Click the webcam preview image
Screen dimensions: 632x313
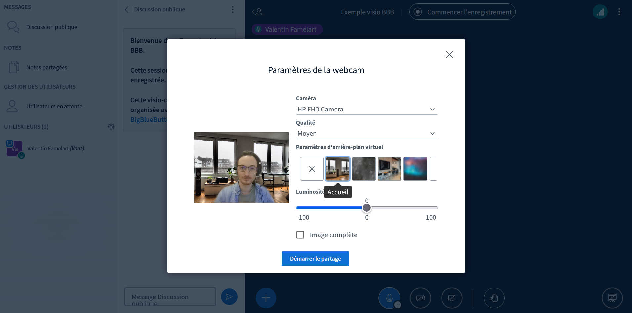[241, 168]
